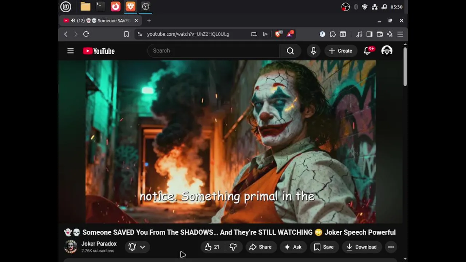Search with your voice microphone button
The image size is (466, 262).
tap(313, 51)
